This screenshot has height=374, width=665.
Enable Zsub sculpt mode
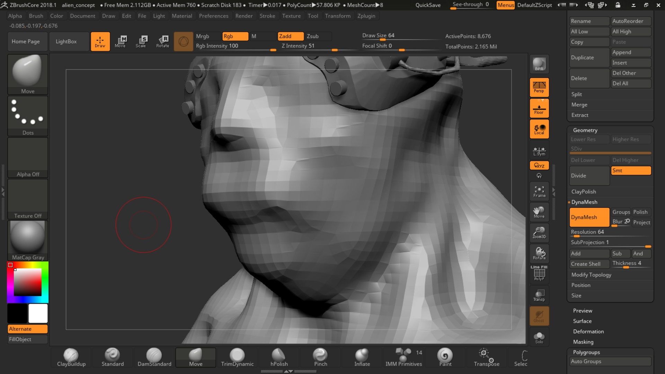[318, 36]
